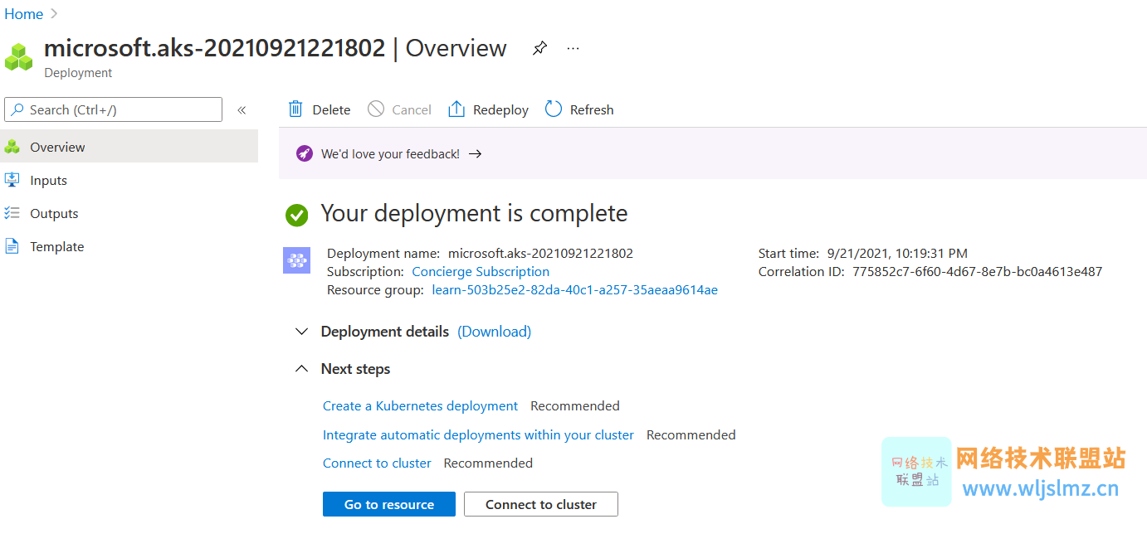The width and height of the screenshot is (1147, 553).
Task: Open the Outputs menu item
Action: (129, 213)
